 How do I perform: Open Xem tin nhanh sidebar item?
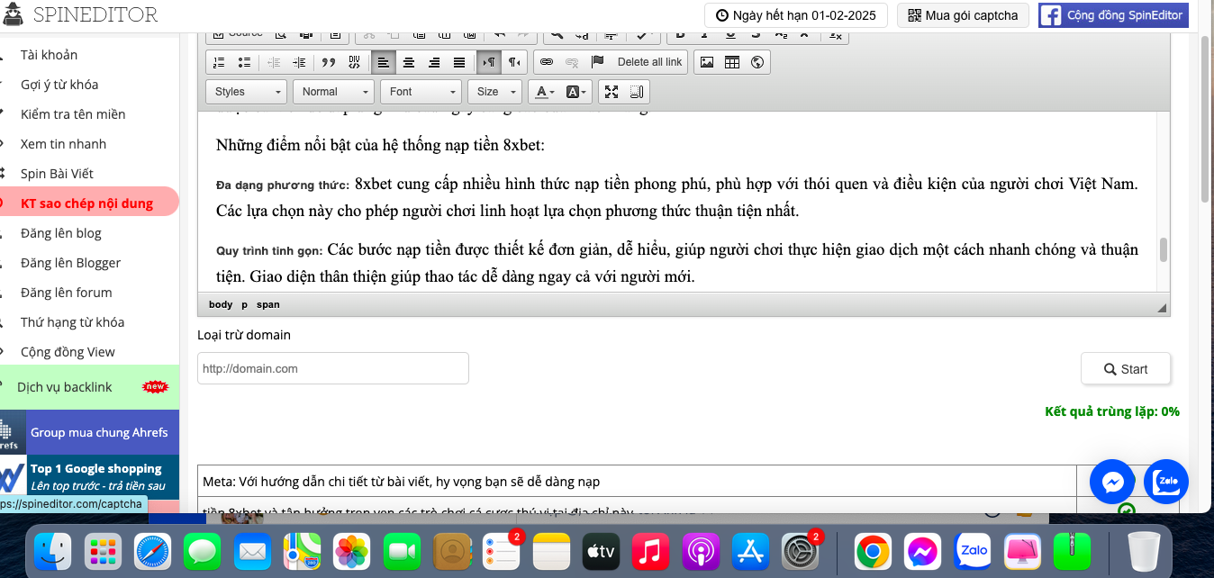(63, 144)
